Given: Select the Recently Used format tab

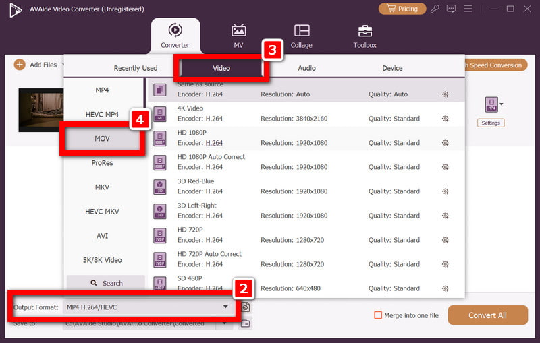Looking at the screenshot, I should point(136,68).
